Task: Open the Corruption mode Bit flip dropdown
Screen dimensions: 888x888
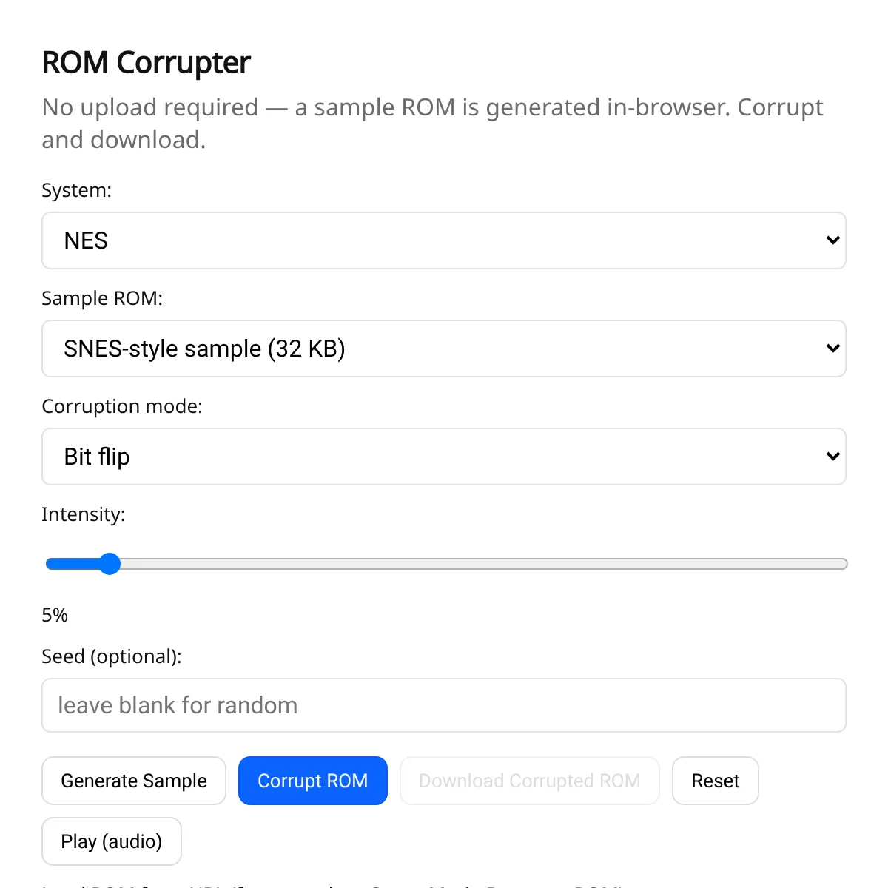Action: click(x=443, y=457)
